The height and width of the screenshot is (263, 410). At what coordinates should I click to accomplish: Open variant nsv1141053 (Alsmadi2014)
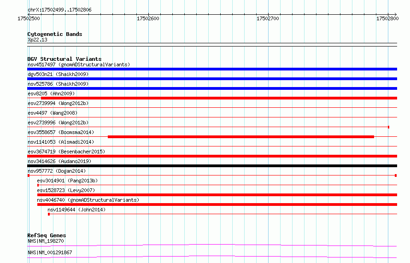pos(61,142)
